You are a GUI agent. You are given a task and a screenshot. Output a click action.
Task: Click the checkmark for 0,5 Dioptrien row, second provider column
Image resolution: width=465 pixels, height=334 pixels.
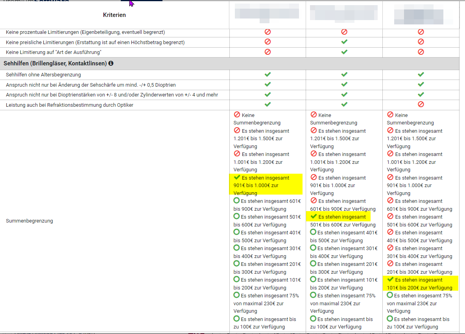pyautogui.click(x=344, y=84)
